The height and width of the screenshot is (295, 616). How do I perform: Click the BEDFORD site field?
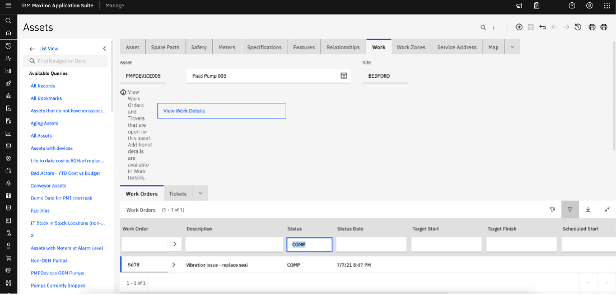385,76
